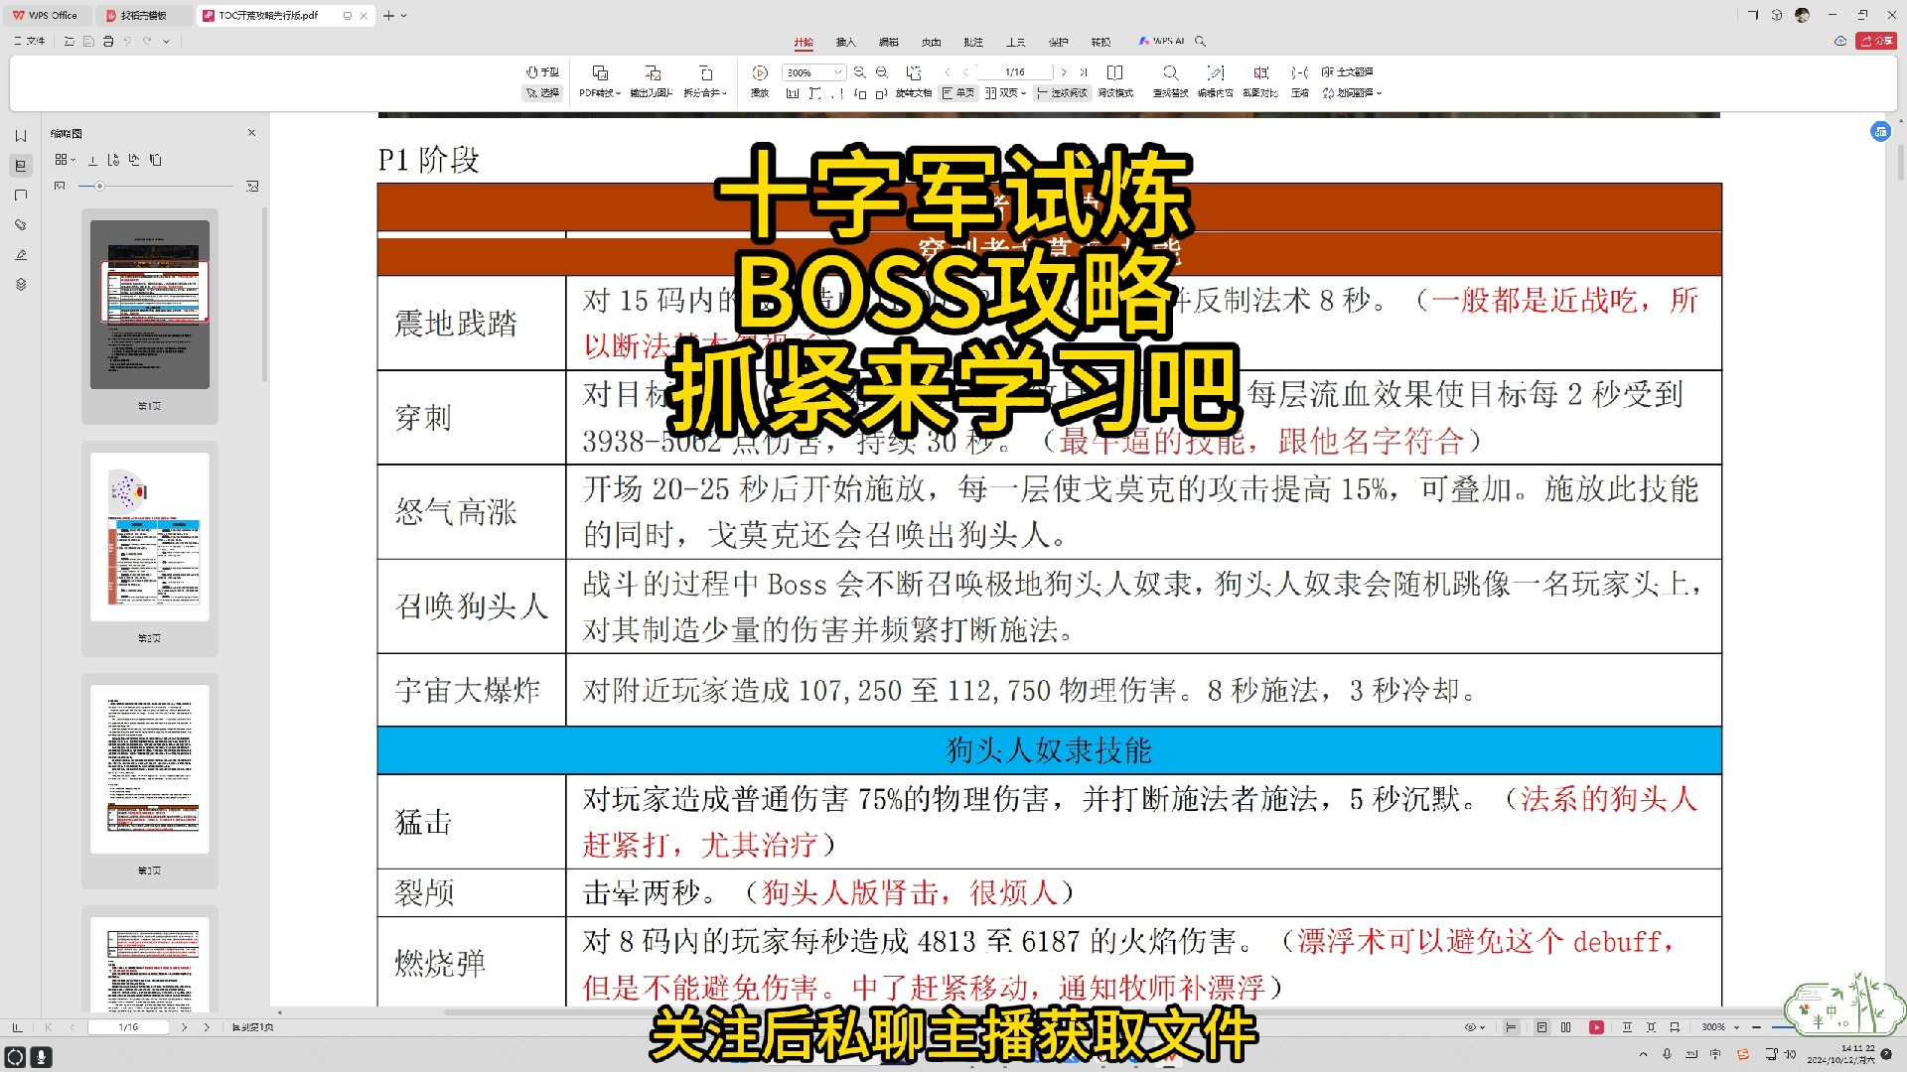This screenshot has width=1907, height=1072.
Task: Select the Hand (手型) tool
Action: tap(542, 72)
